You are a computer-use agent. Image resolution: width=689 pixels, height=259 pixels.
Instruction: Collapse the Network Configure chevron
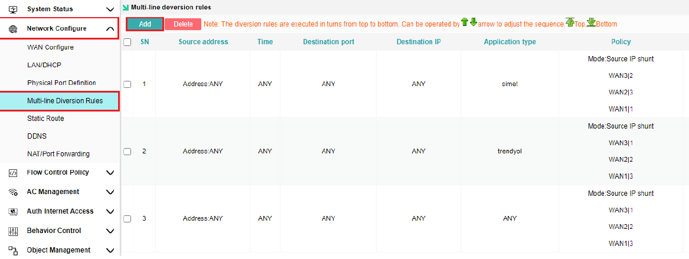click(110, 28)
